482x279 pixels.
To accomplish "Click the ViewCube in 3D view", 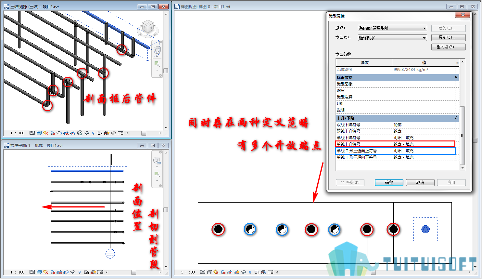I will [x=148, y=27].
